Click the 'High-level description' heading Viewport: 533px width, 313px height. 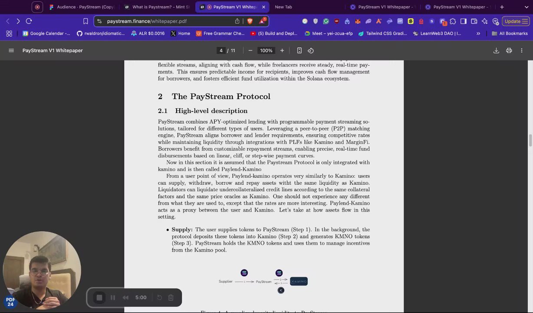(x=211, y=111)
